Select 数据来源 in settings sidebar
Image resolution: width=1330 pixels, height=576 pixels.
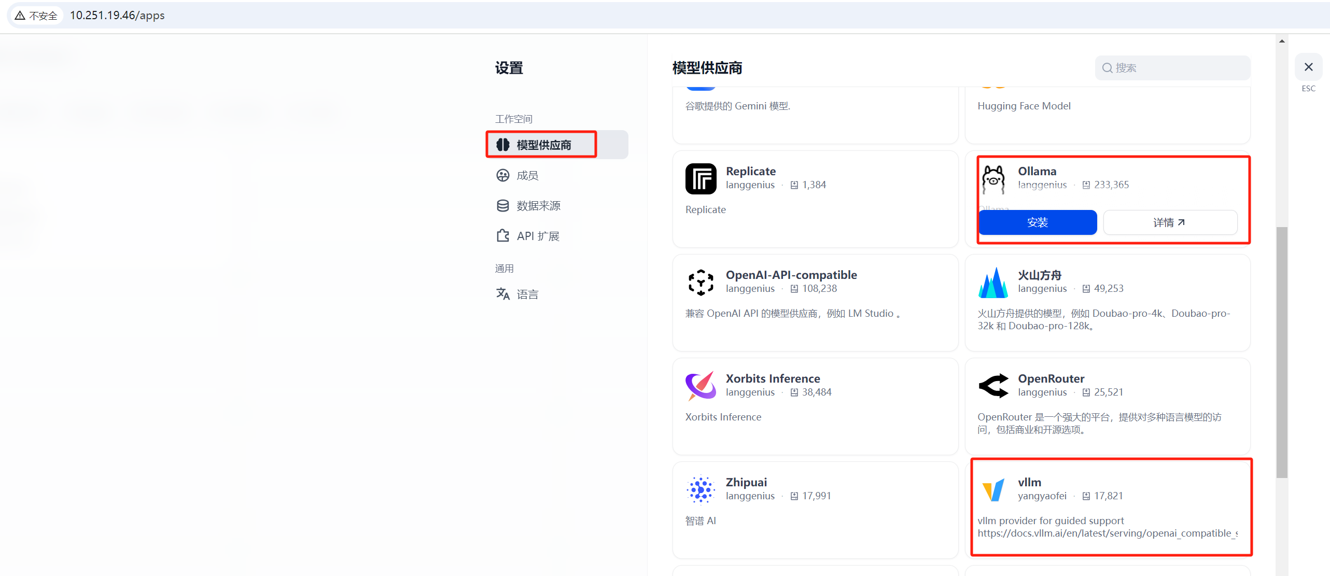[538, 206]
